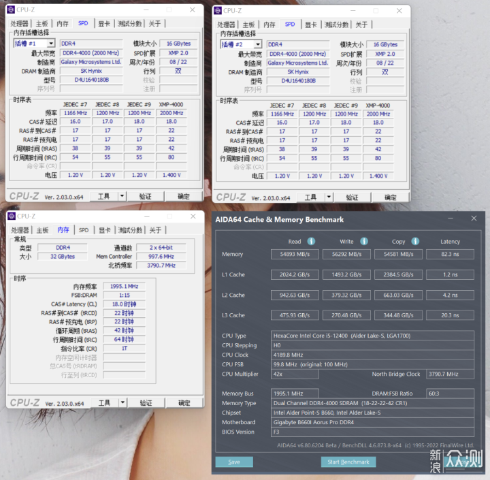Screen dimensions: 490x480
Task: Click 大小 value 32 GBytes
Action: coord(63,257)
